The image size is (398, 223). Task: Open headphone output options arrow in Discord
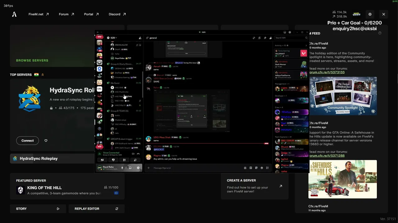pyautogui.click(x=134, y=168)
